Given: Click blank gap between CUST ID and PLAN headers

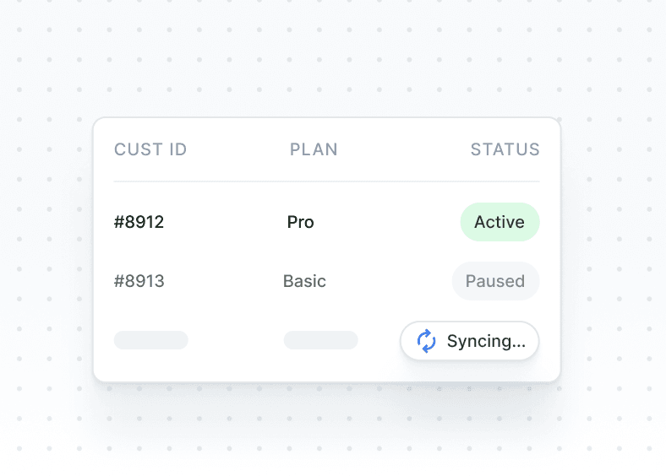Looking at the screenshot, I should 238,150.
